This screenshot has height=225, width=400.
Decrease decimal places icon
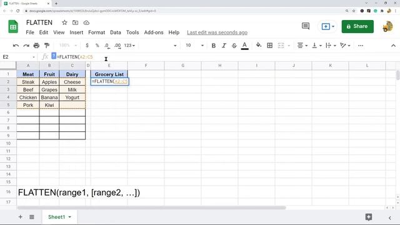(107, 46)
